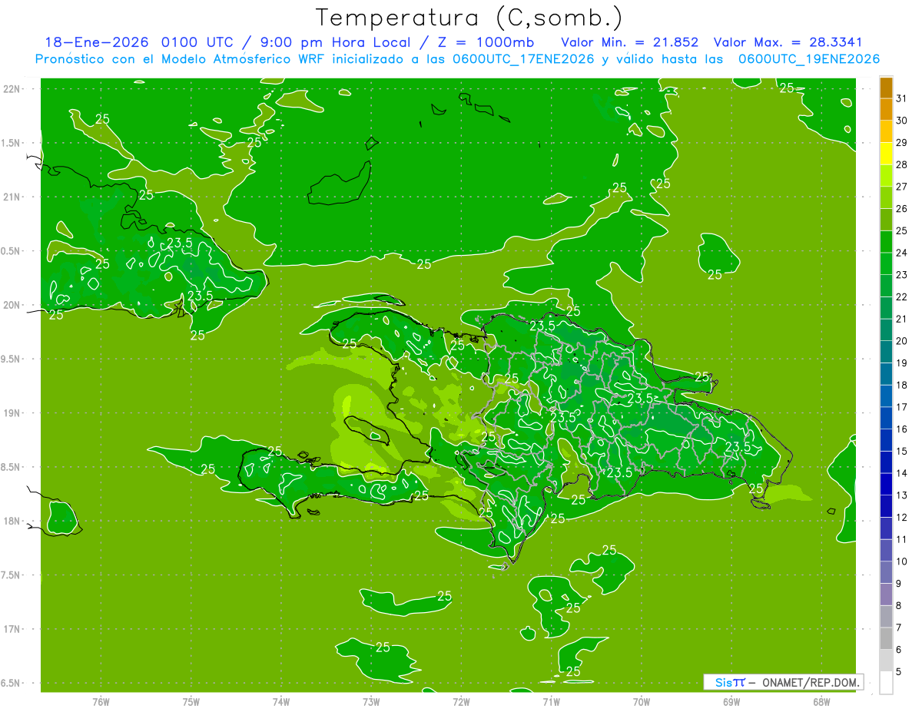Click the blue legend swatch between 16 and 17
This screenshot has height=712, width=922.
click(886, 419)
